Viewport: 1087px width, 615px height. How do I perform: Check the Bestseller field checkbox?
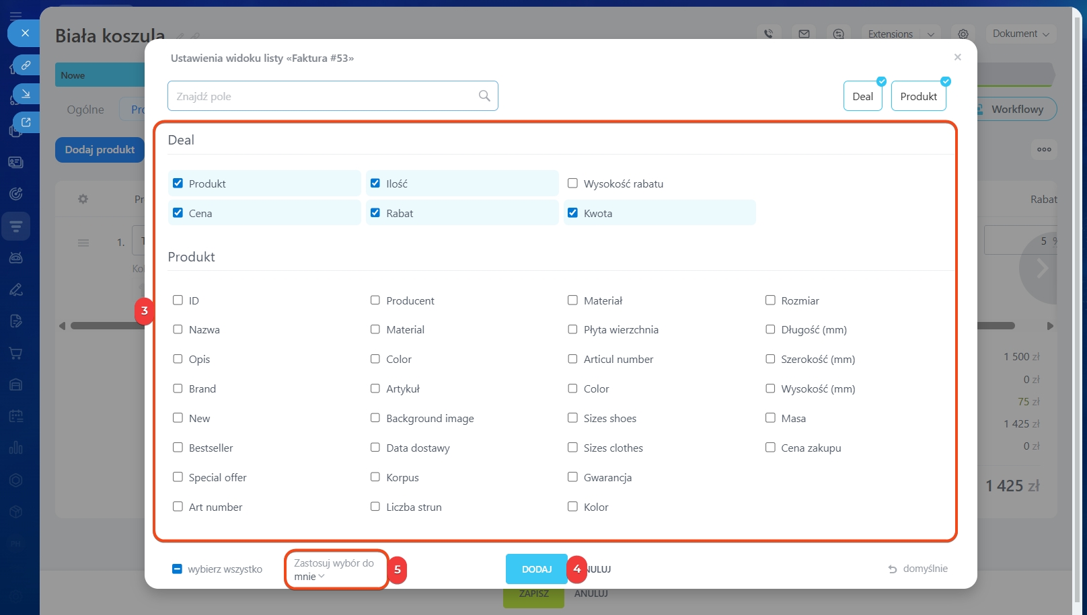[178, 448]
